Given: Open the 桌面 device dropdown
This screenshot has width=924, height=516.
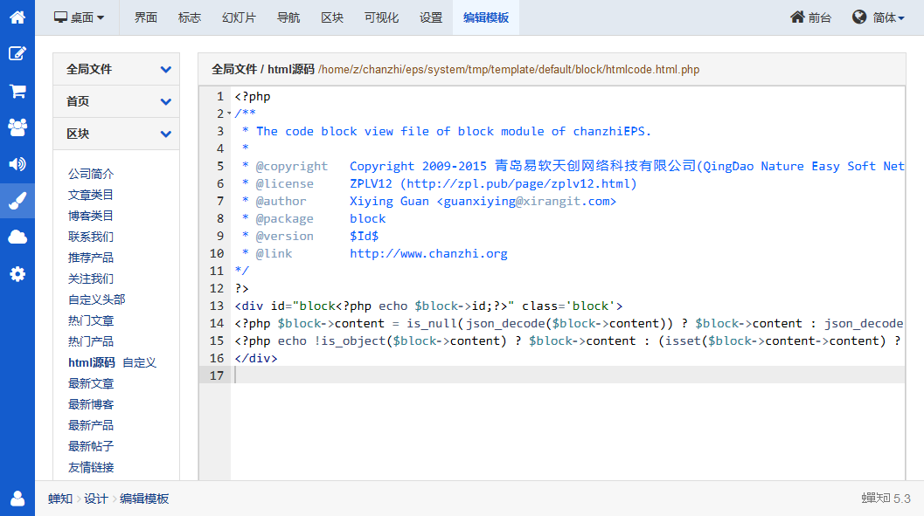Looking at the screenshot, I should pyautogui.click(x=79, y=17).
